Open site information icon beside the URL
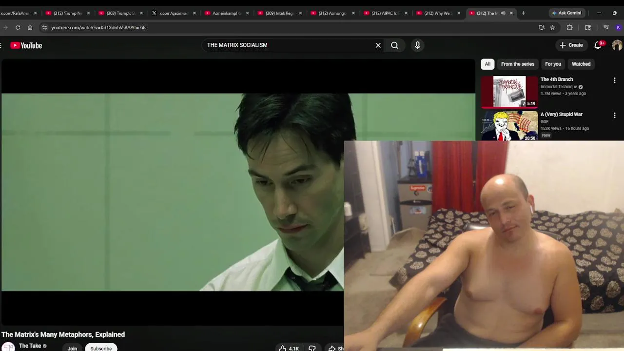This screenshot has height=351, width=624. (44, 28)
